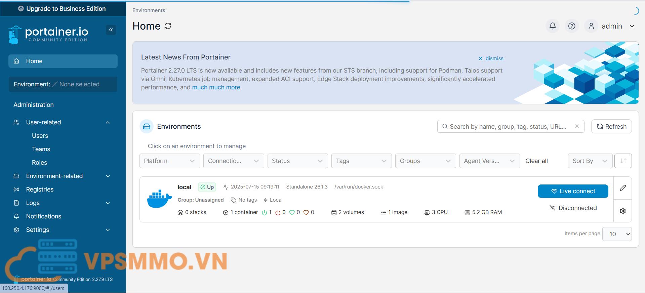Open the Status filter dropdown
The height and width of the screenshot is (293, 645).
coord(297,161)
